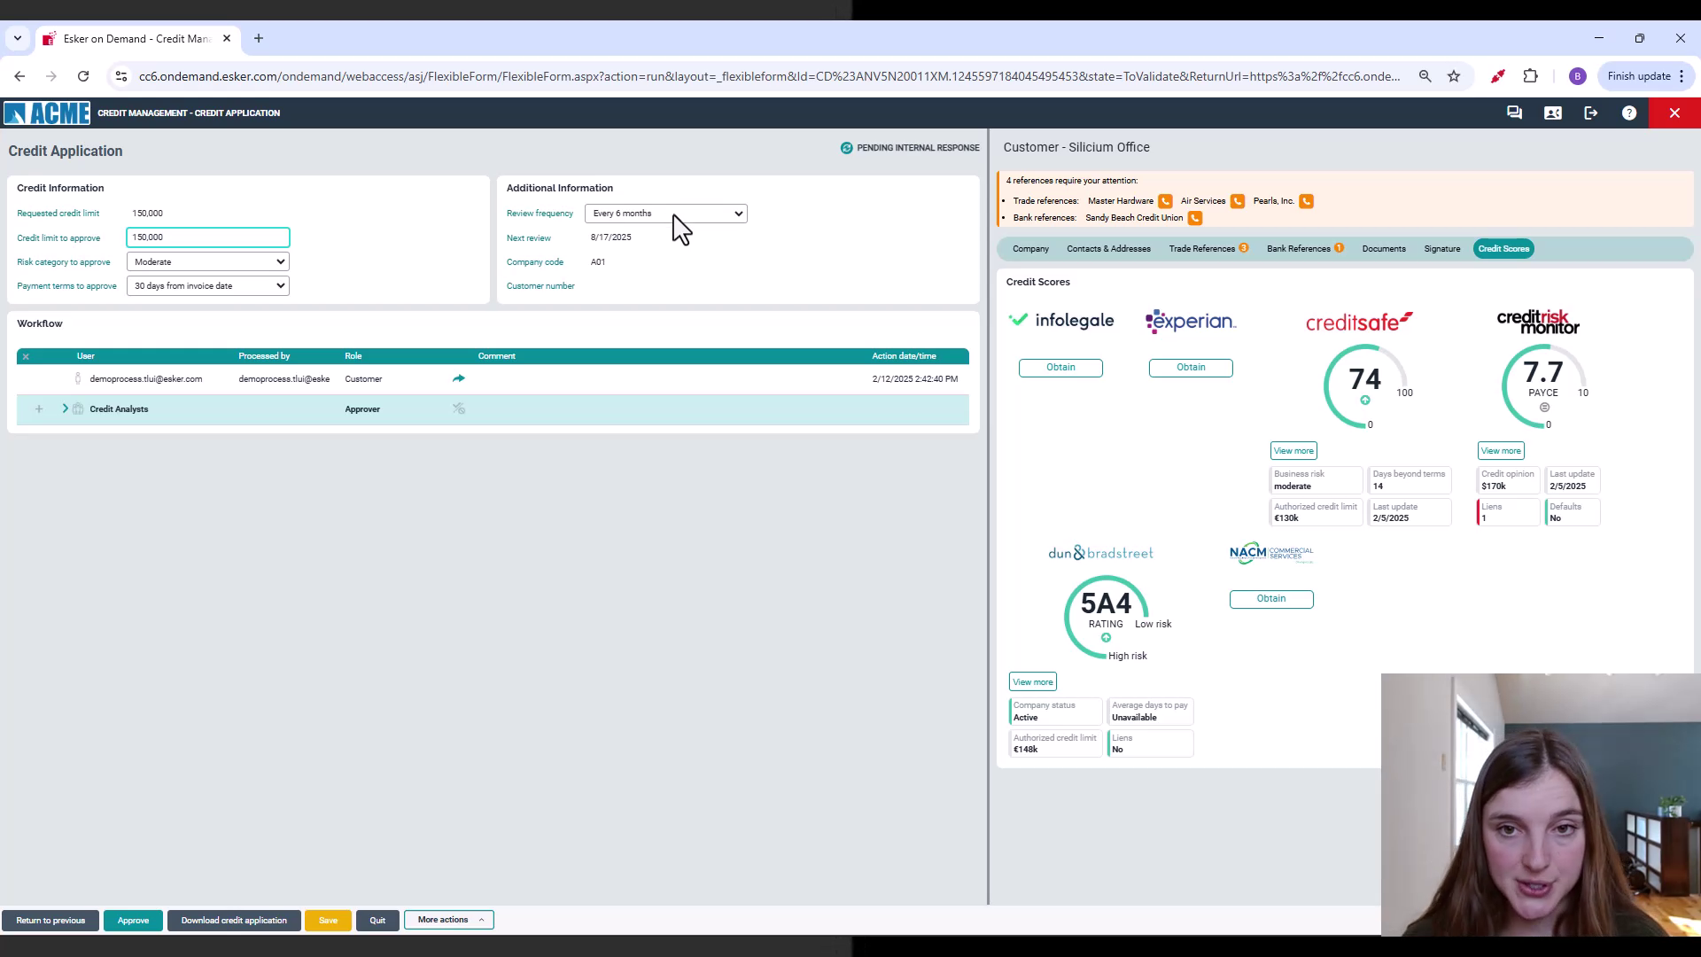This screenshot has width=1701, height=957.
Task: Obtain the Experian credit score
Action: [1191, 367]
